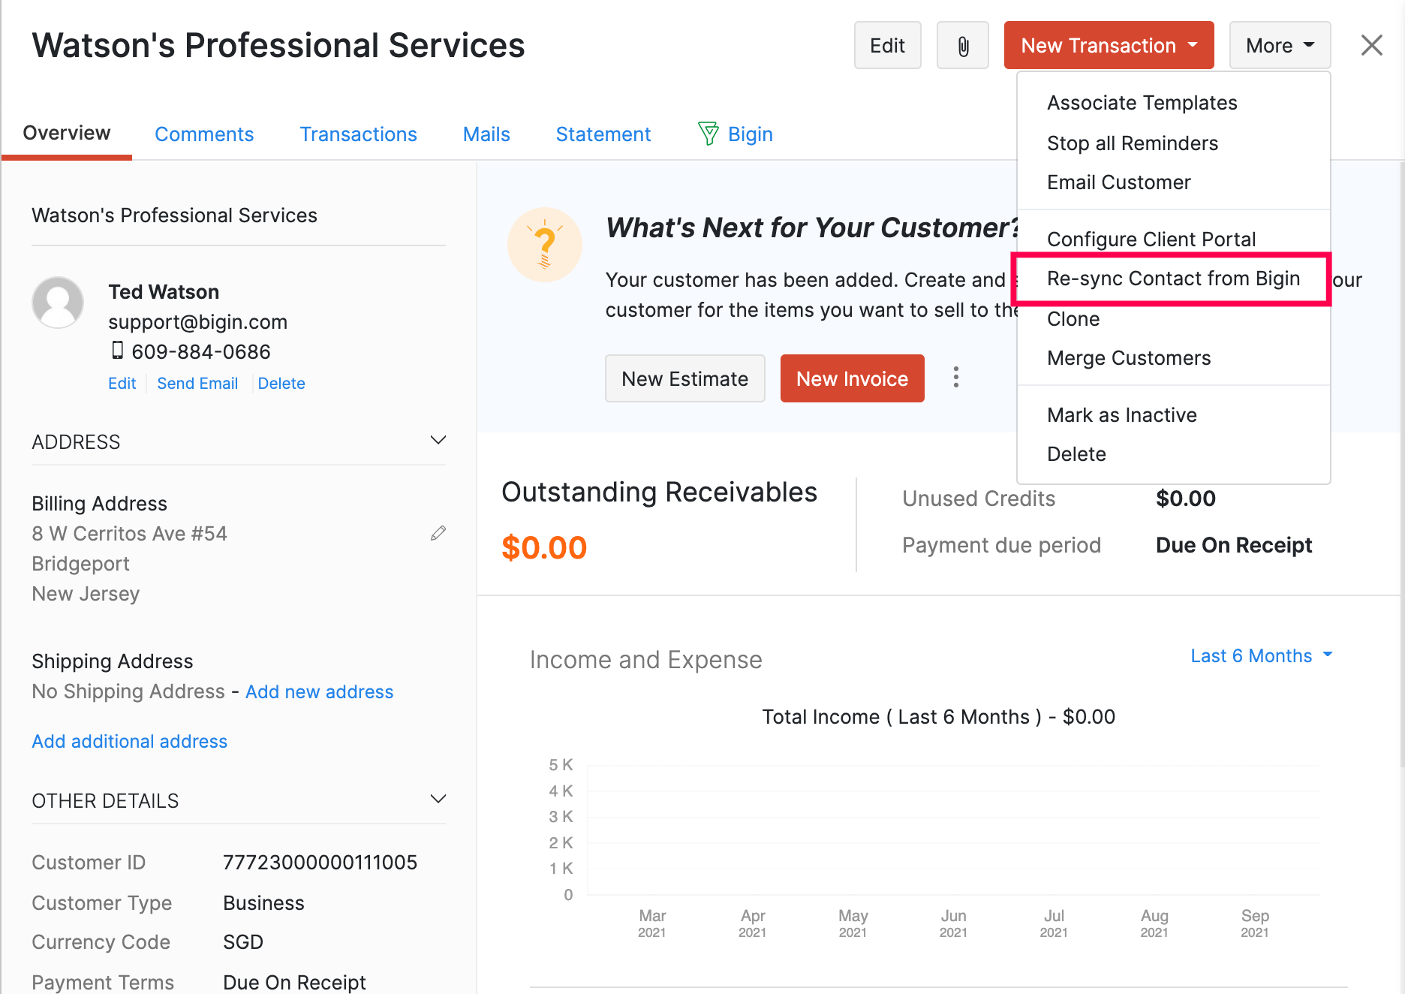Click Send Email under Ted Watson
The height and width of the screenshot is (994, 1405).
[197, 384]
